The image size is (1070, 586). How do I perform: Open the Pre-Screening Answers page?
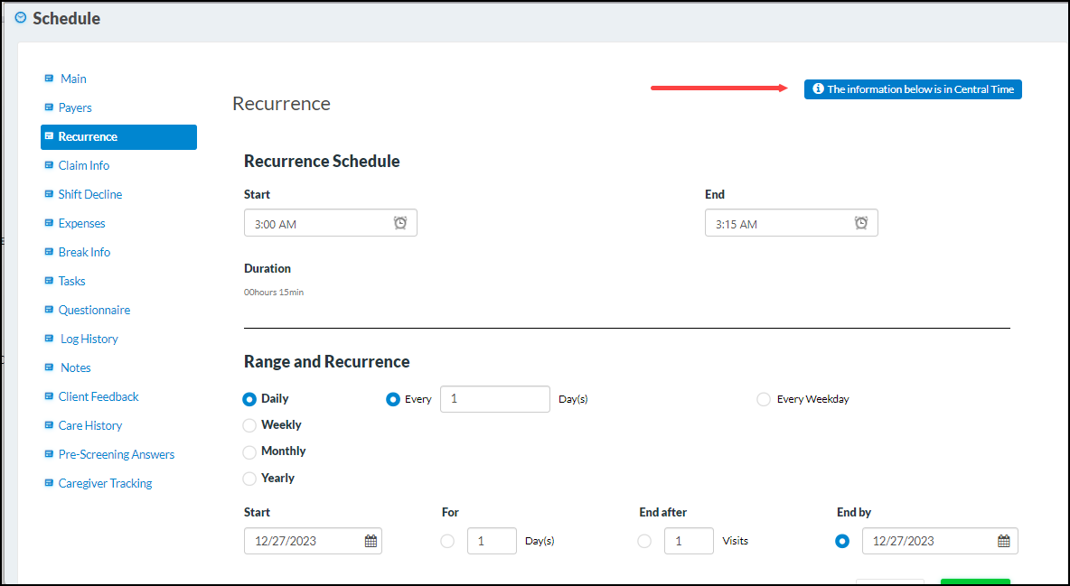point(116,454)
